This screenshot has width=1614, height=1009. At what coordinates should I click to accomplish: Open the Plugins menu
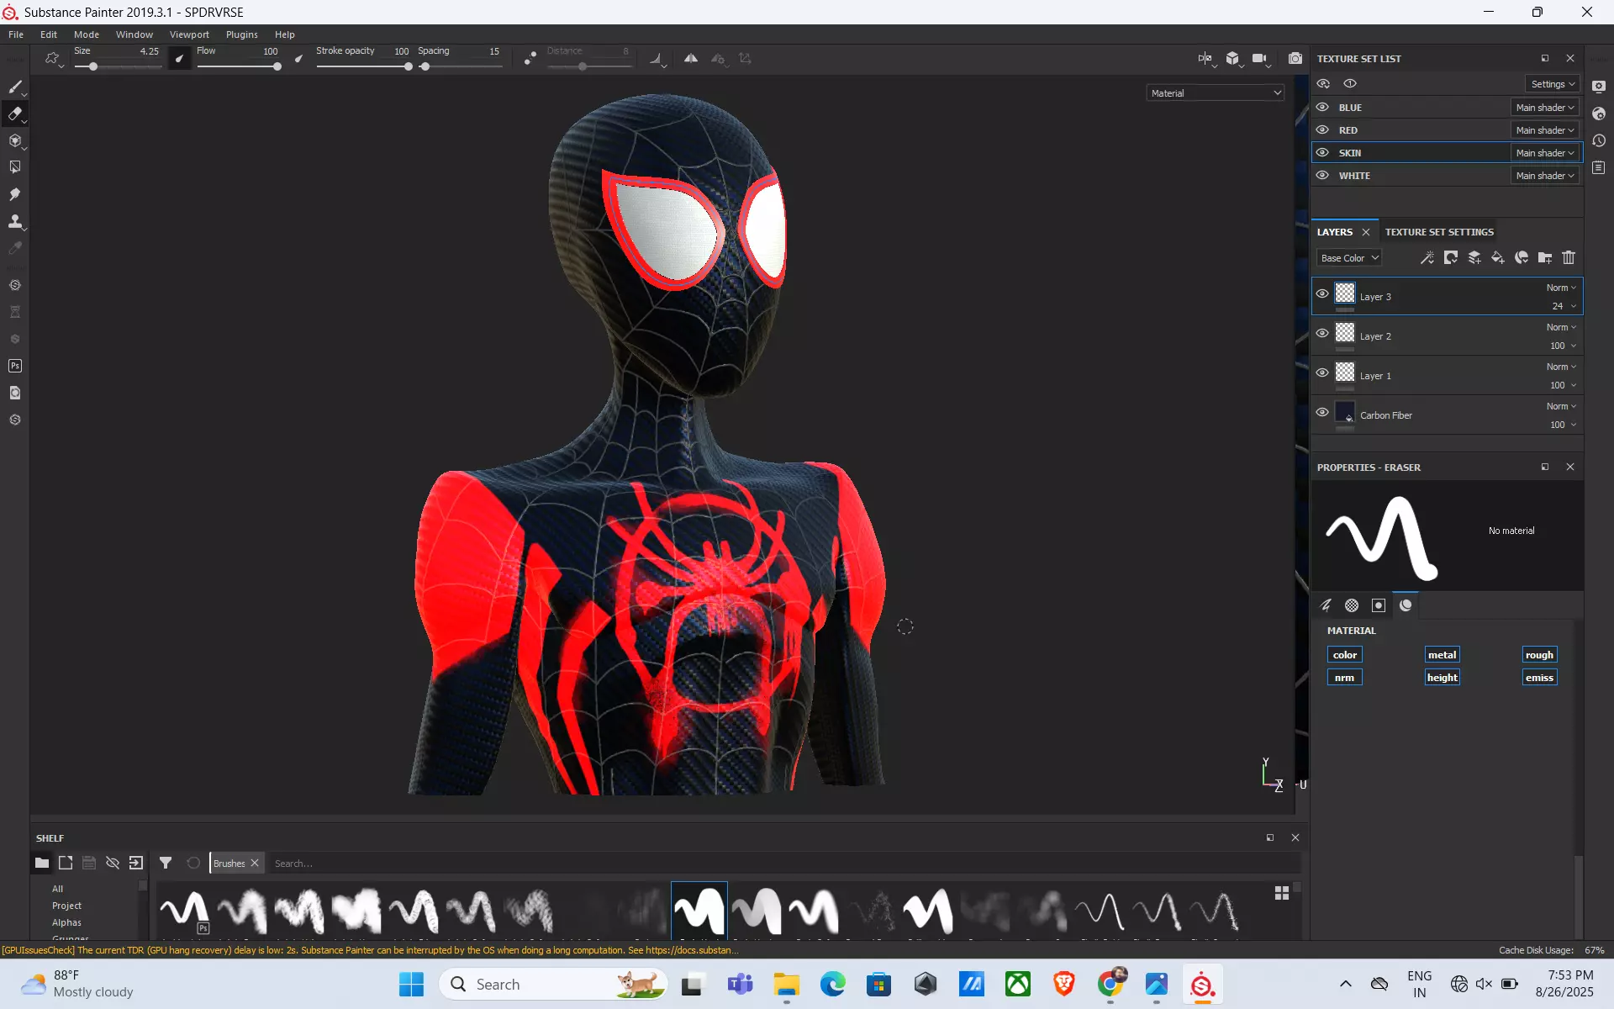(x=242, y=34)
